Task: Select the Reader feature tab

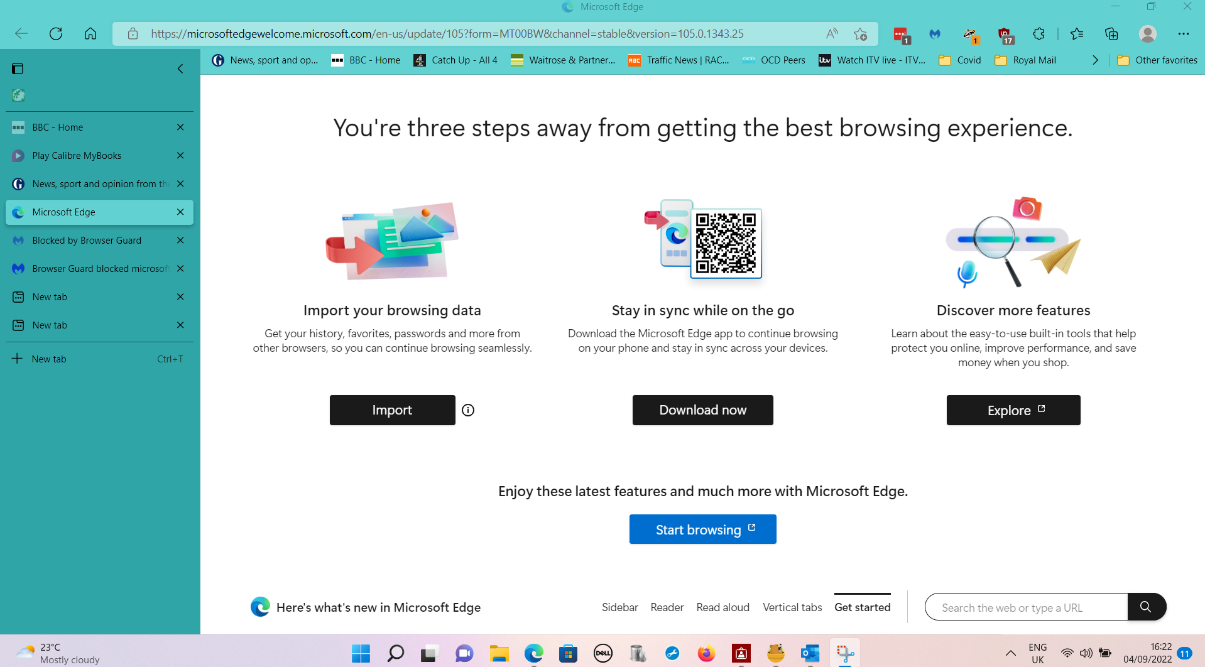Action: 667,607
